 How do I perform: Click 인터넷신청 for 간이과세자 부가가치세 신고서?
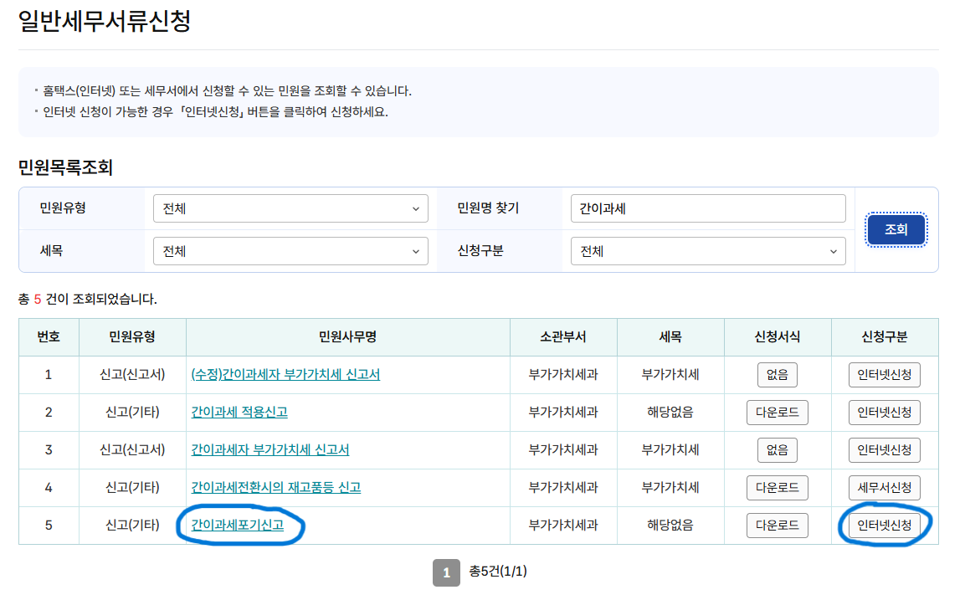[885, 450]
